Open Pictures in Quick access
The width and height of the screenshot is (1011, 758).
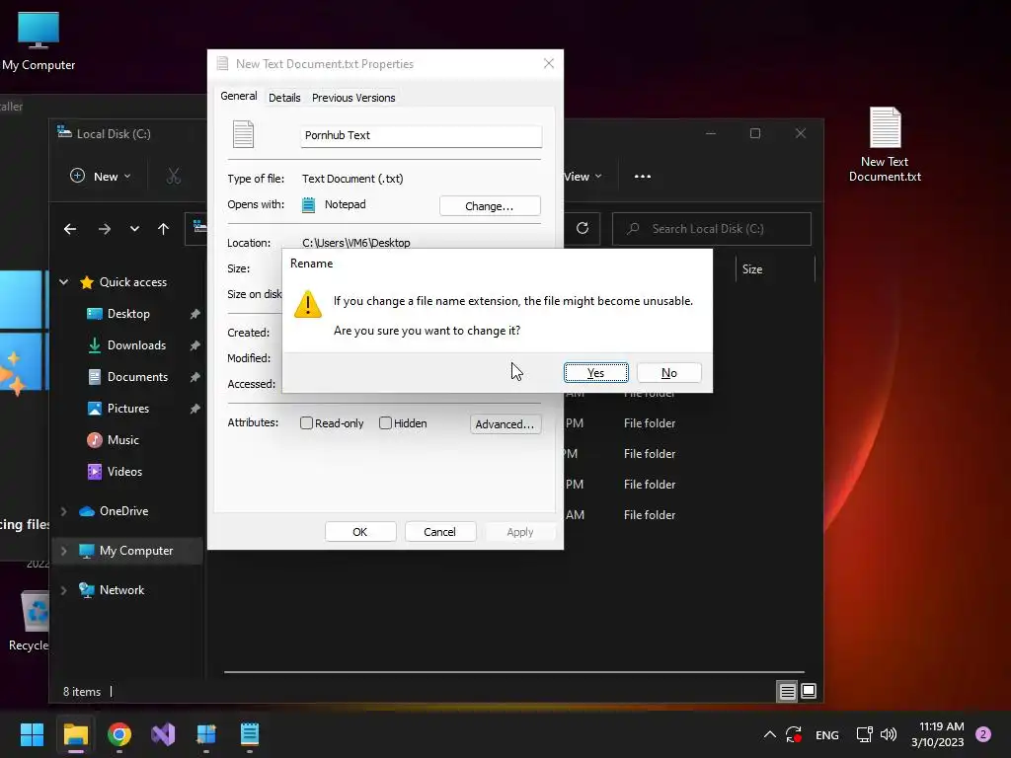click(x=127, y=409)
